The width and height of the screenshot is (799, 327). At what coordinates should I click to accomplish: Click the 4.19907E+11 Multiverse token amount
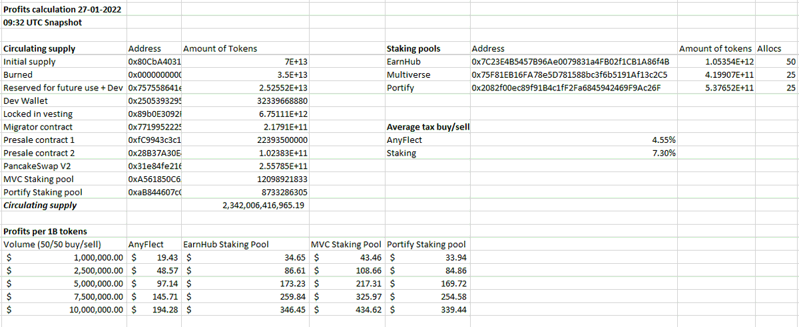(729, 75)
